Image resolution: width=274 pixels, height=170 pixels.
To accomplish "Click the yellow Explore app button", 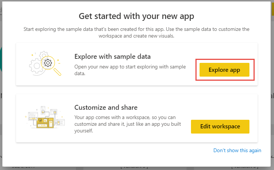I will tap(224, 70).
